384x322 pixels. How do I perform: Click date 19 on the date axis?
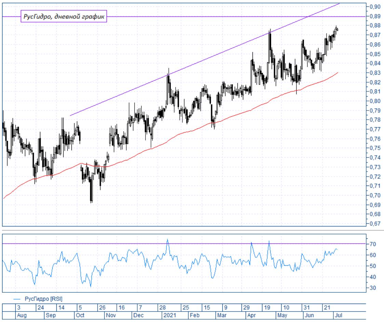[x=267, y=308]
